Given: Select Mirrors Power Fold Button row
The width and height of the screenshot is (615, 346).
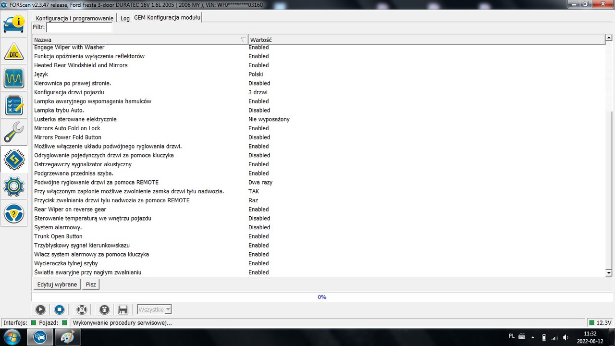Looking at the screenshot, I should tap(319, 137).
